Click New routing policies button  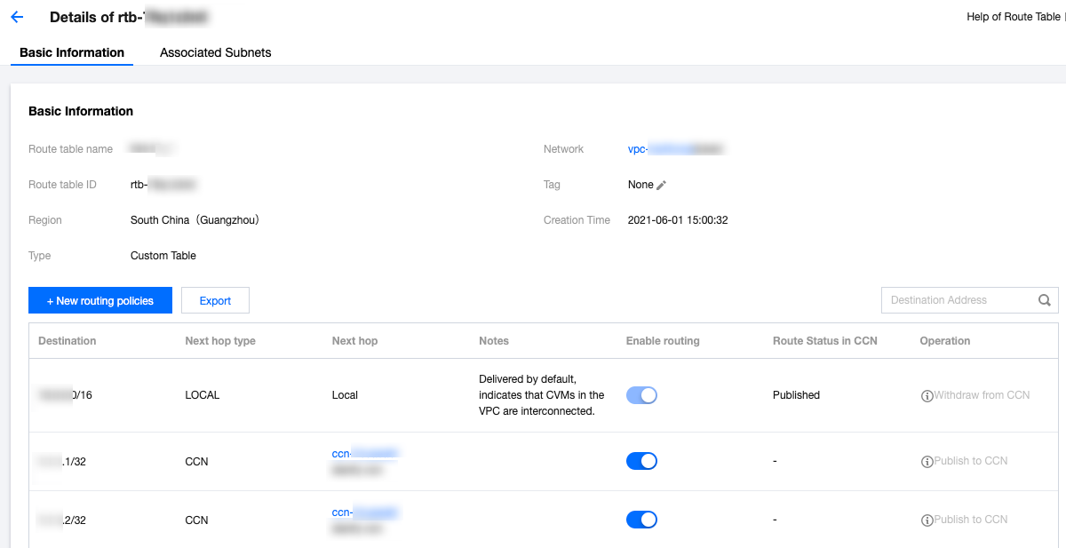(100, 300)
